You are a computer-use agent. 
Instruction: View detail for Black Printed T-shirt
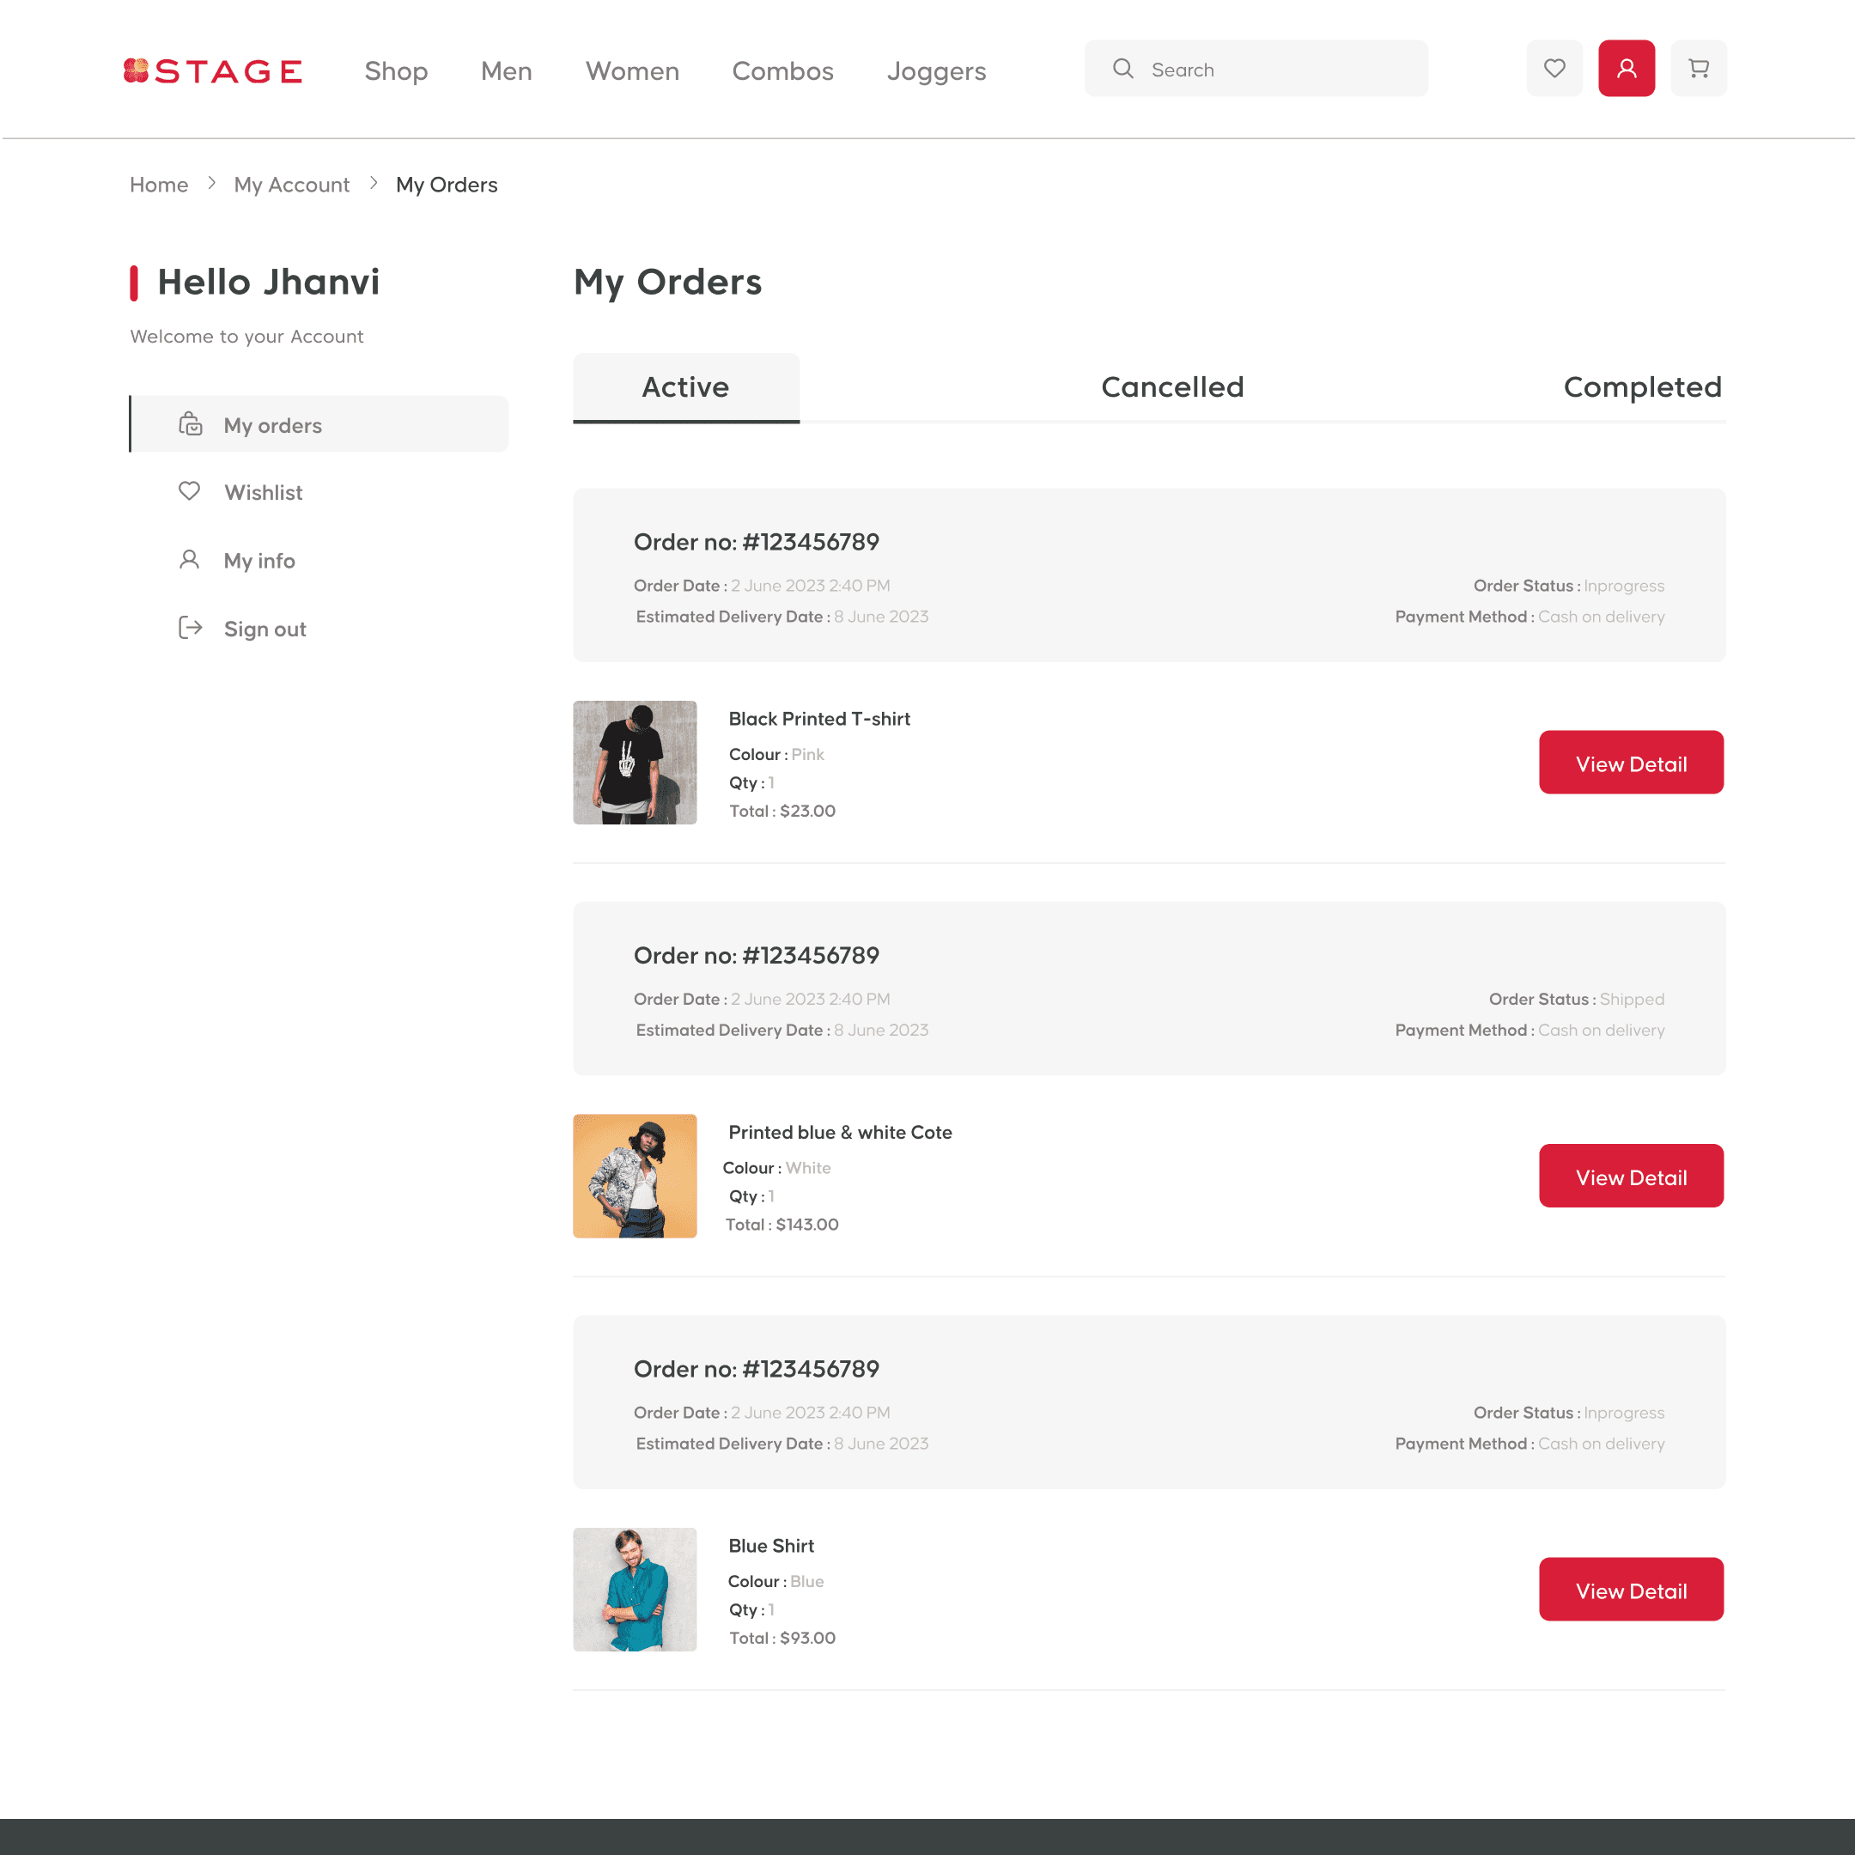[x=1630, y=763]
